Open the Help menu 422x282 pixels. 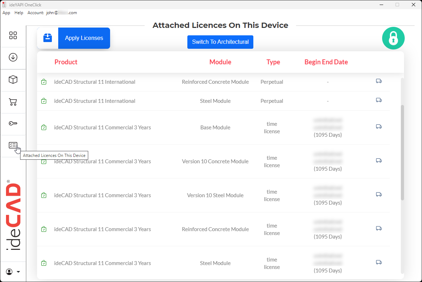(19, 13)
